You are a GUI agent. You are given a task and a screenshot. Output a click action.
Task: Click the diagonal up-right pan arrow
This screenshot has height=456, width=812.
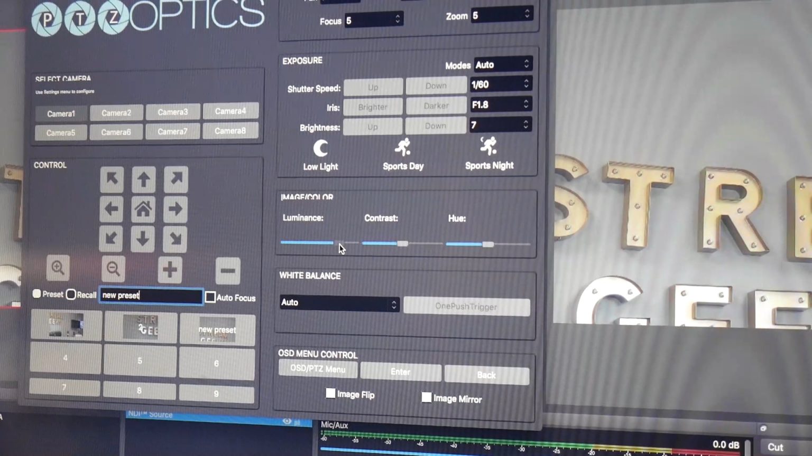coord(176,179)
